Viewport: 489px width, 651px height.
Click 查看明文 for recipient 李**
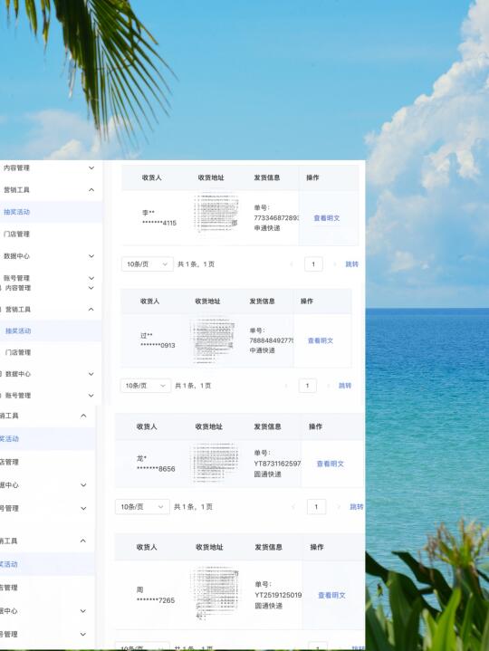coord(327,218)
